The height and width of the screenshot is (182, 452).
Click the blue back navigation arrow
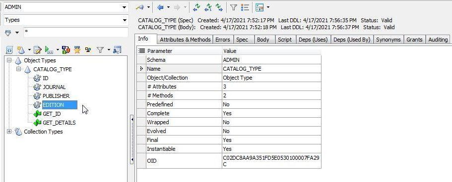click(x=161, y=7)
